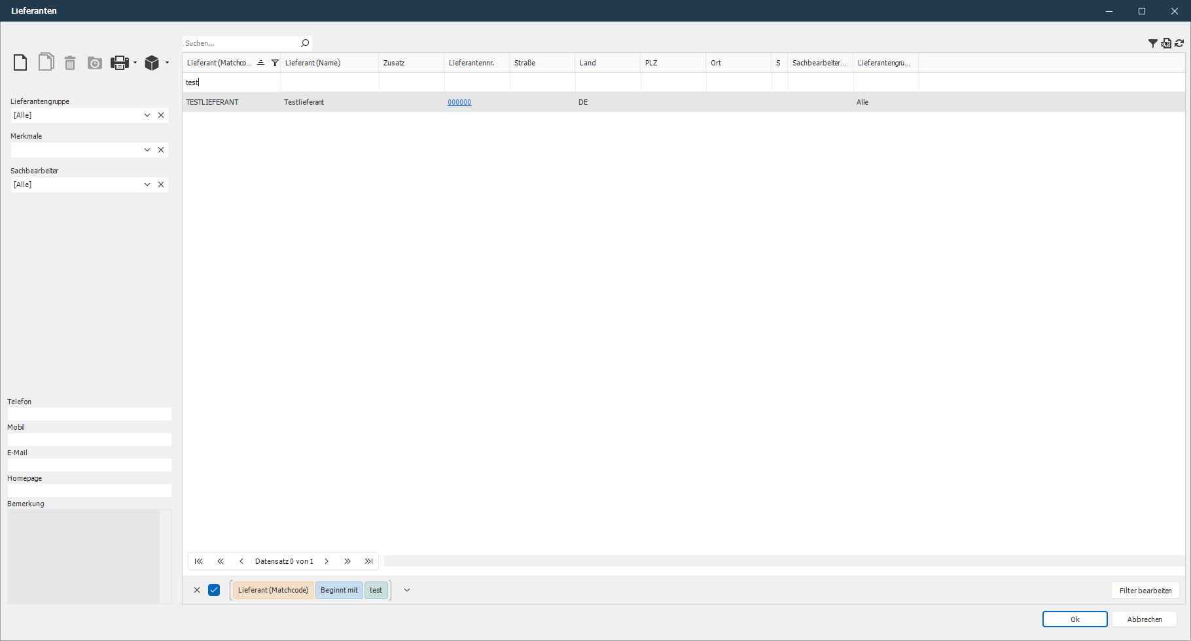The width and height of the screenshot is (1191, 641).
Task: Click the printer icon in toolbar
Action: coord(119,63)
